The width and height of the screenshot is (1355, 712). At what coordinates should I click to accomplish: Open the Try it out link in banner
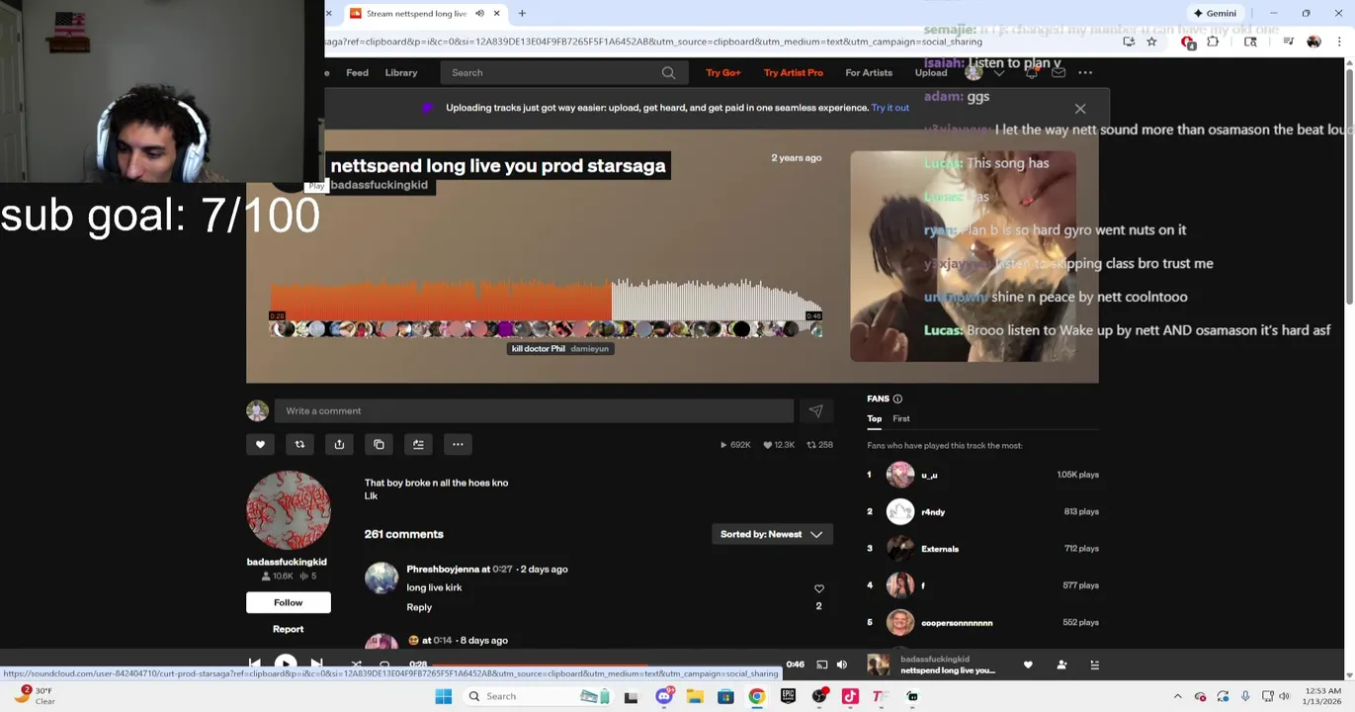point(890,108)
